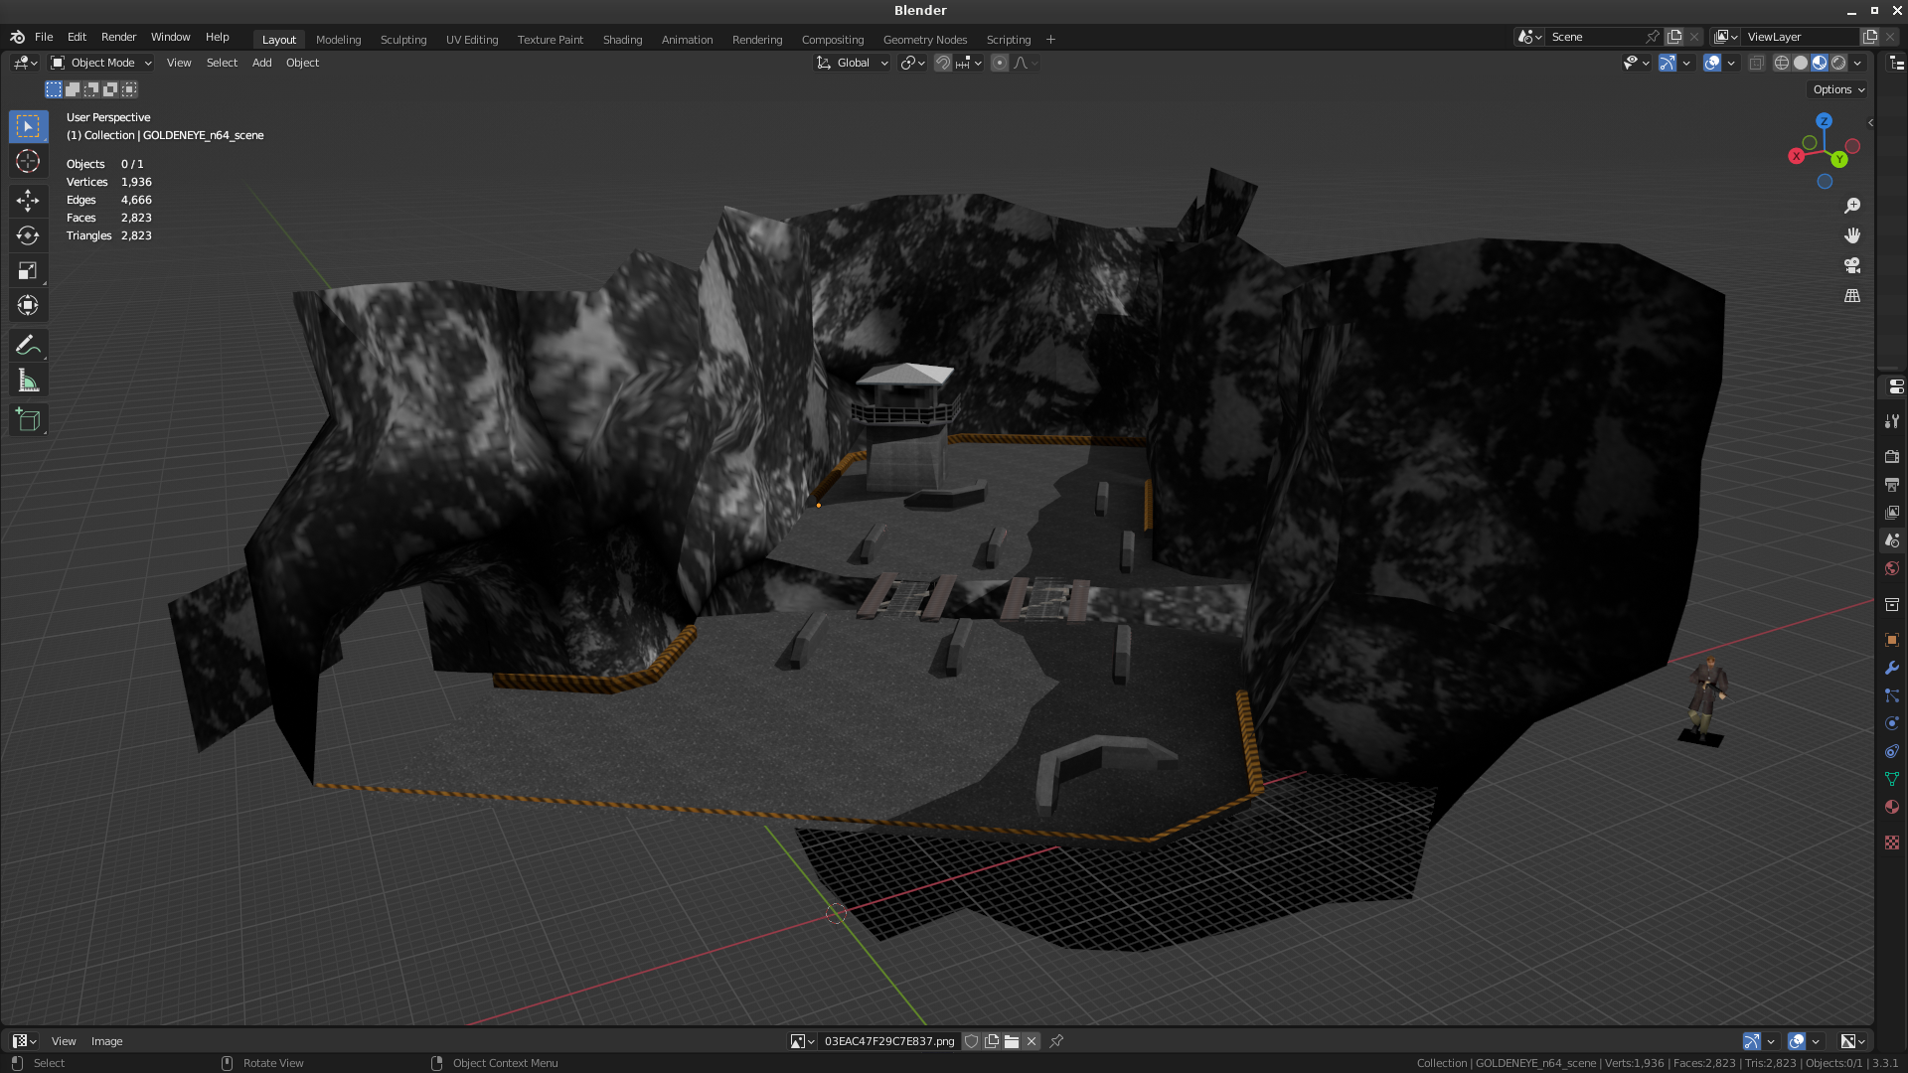Open the Modifier properties wrench tab
Screen dimensions: 1908x1073
click(1892, 668)
